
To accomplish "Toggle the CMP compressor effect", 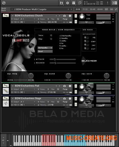I will [86, 41].
